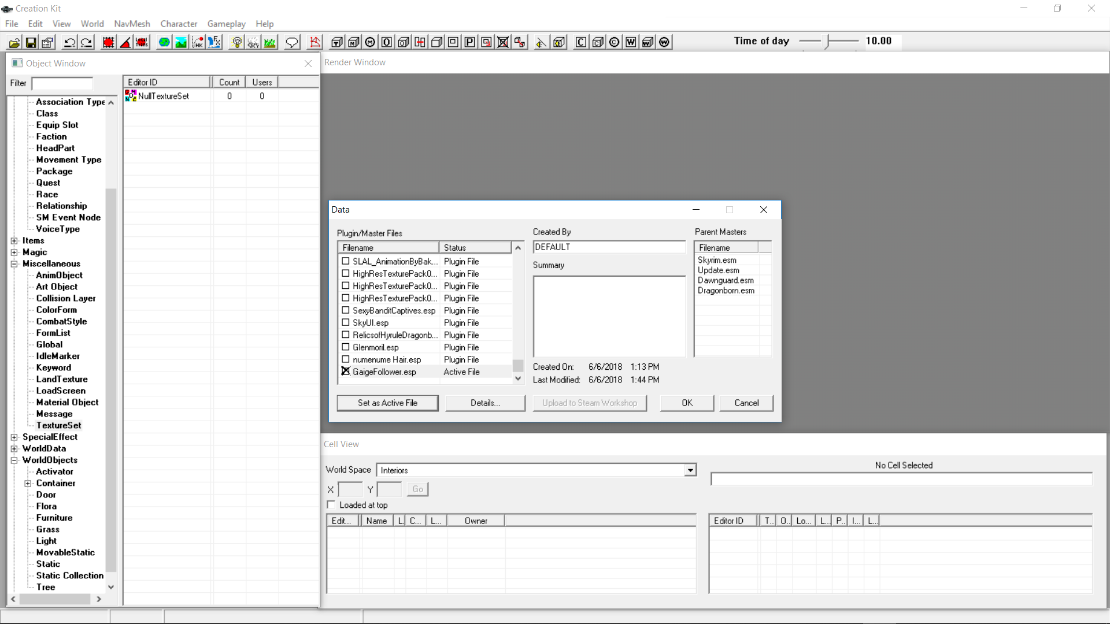Viewport: 1110px width, 624px height.
Task: Click OK in the Data dialog
Action: pos(687,403)
